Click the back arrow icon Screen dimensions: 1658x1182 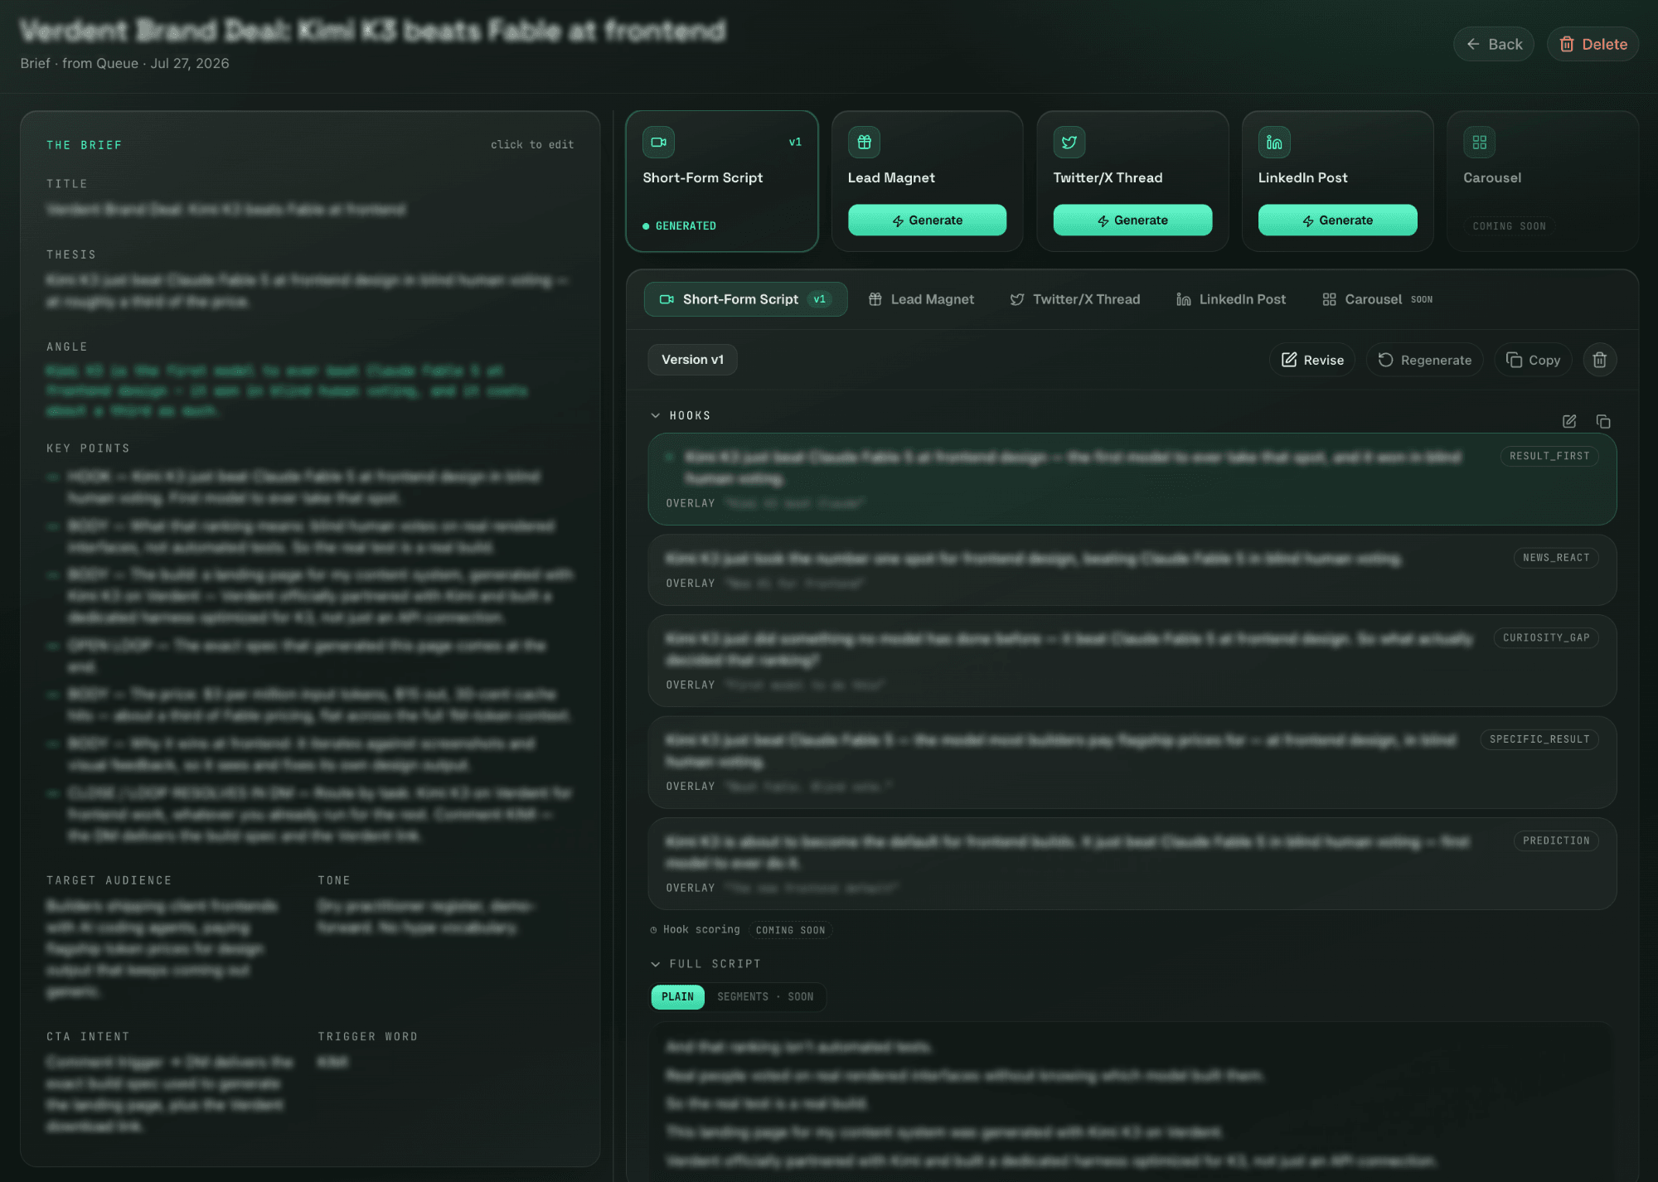pos(1473,44)
